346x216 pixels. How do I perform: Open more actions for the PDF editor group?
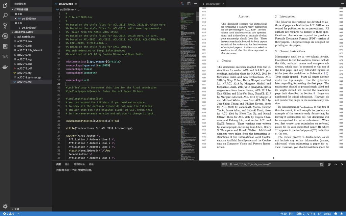342,4
